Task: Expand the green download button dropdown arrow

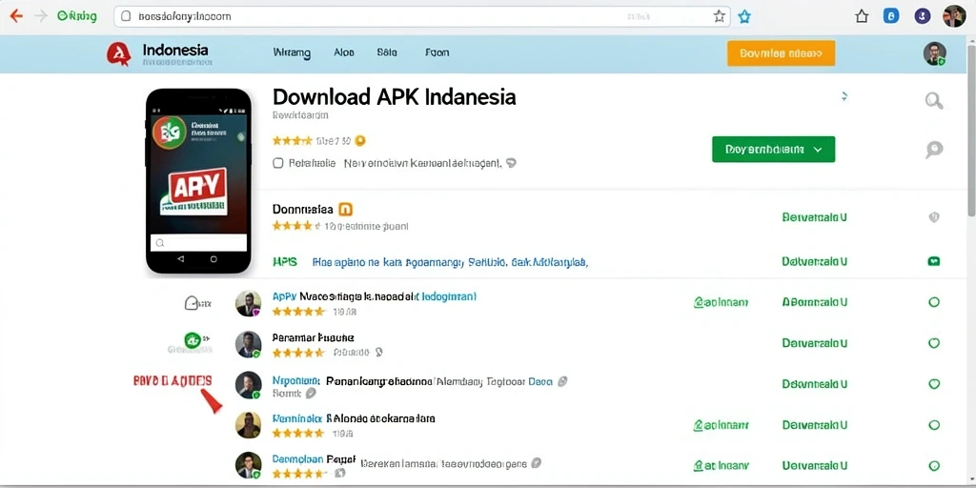Action: click(x=818, y=150)
